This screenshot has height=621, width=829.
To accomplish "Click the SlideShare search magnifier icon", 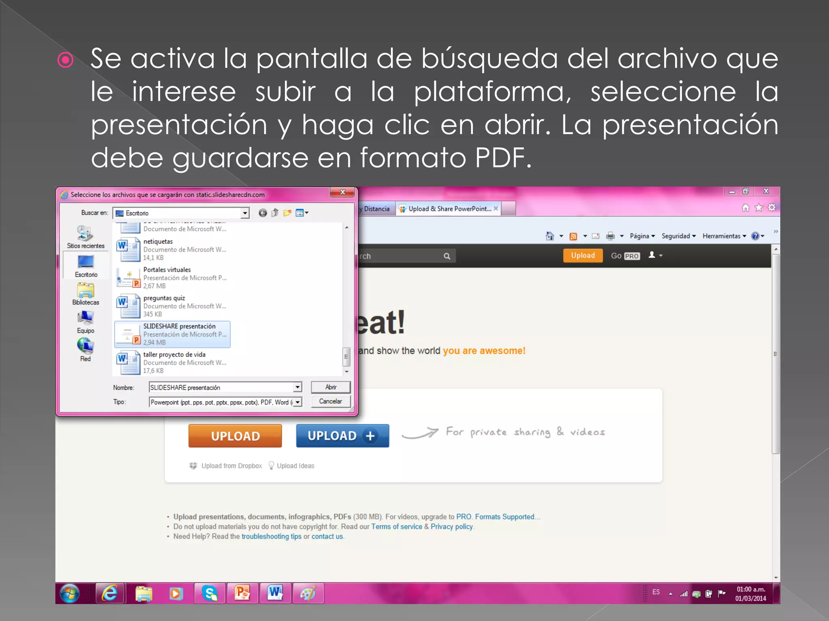I will [447, 256].
